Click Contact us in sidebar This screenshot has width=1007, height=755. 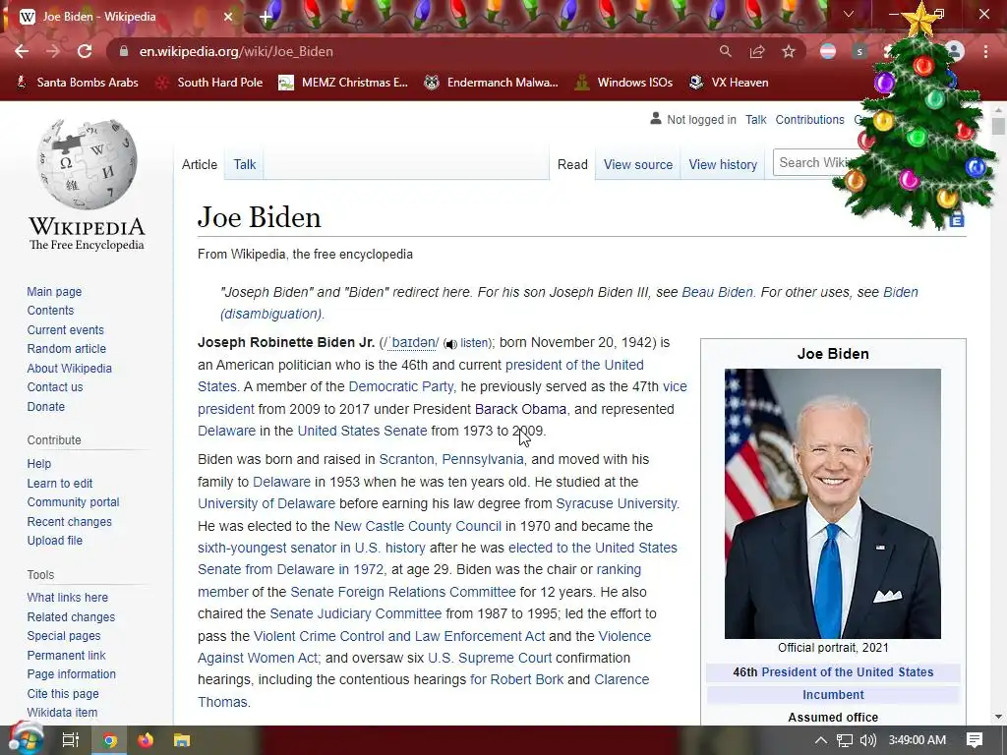tap(55, 387)
